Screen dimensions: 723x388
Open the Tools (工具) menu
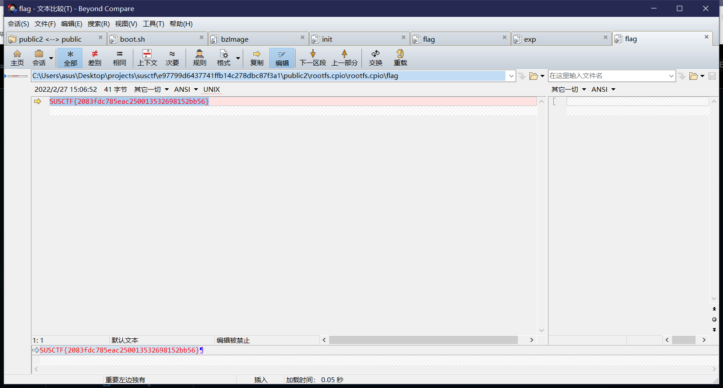click(153, 24)
